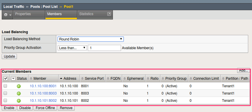Sort by Connection Limit column
The image size is (252, 112).
click(204, 79)
